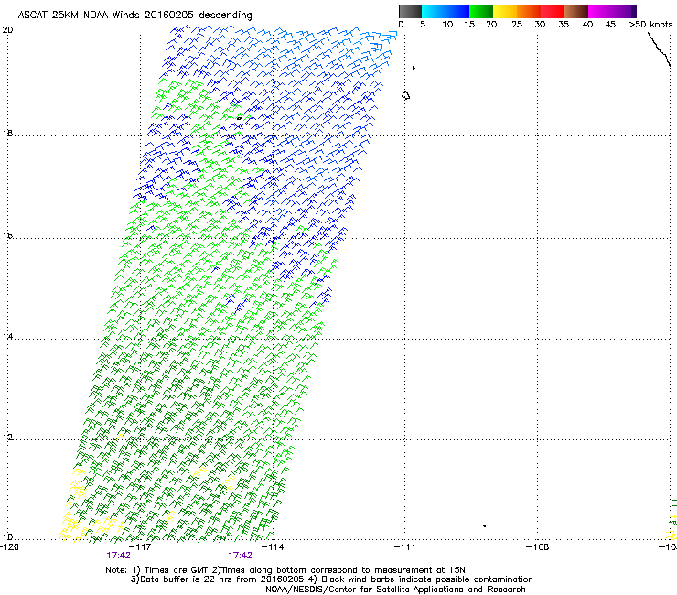Viewport: 677px width, 595px height.
Task: Click the purple '17:42' time below -114
Action: click(240, 556)
